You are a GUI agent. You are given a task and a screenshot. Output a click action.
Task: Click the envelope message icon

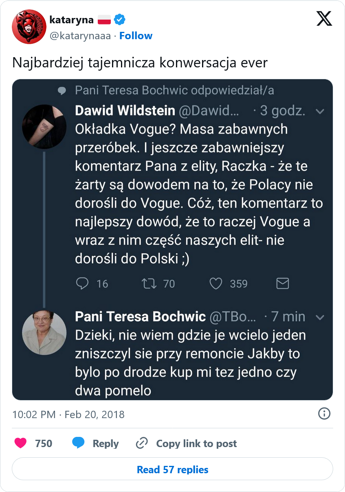(x=283, y=283)
